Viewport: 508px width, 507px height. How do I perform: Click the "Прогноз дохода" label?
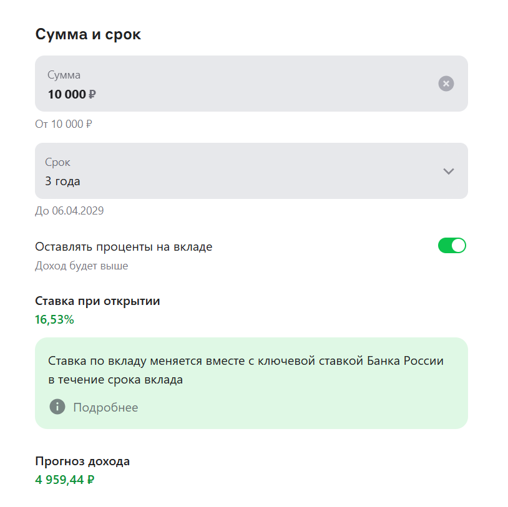(x=82, y=461)
